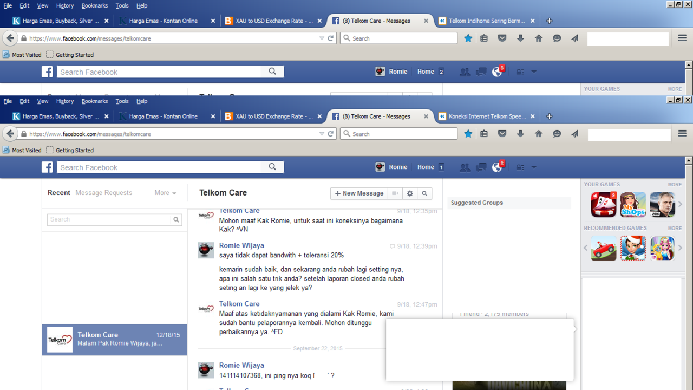Image resolution: width=693 pixels, height=390 pixels.
Task: Click Home icon in upper Firefox toolbar
Action: pyautogui.click(x=539, y=38)
